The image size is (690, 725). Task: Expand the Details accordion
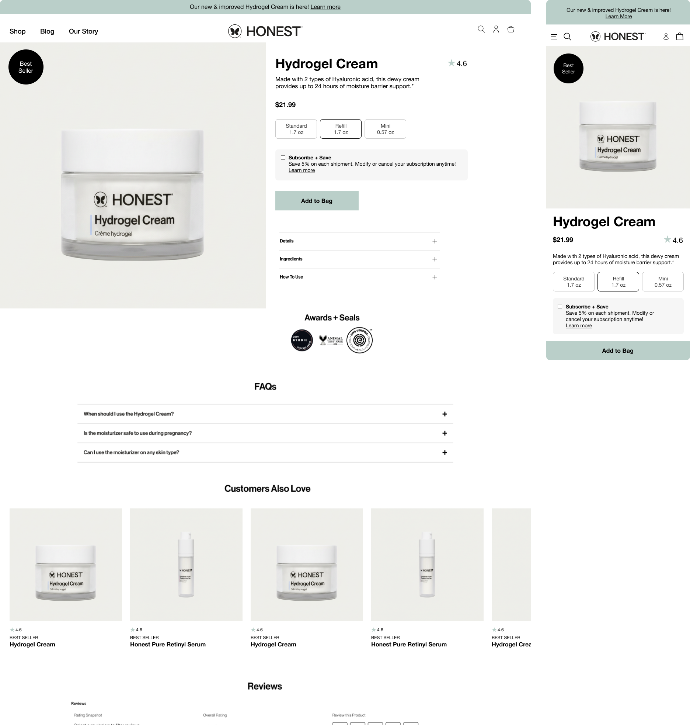click(x=359, y=241)
